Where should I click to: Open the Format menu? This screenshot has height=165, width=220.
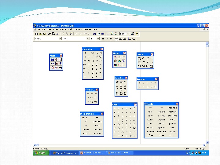tap(63, 29)
